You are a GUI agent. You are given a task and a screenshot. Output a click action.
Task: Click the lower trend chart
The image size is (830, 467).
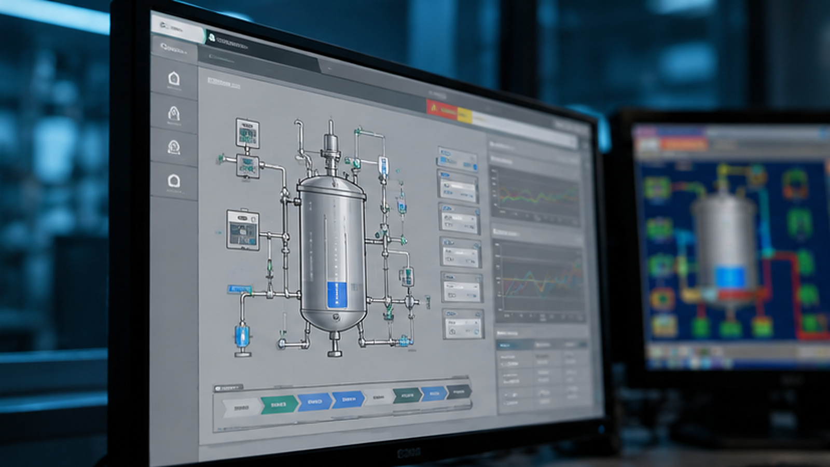[539, 280]
